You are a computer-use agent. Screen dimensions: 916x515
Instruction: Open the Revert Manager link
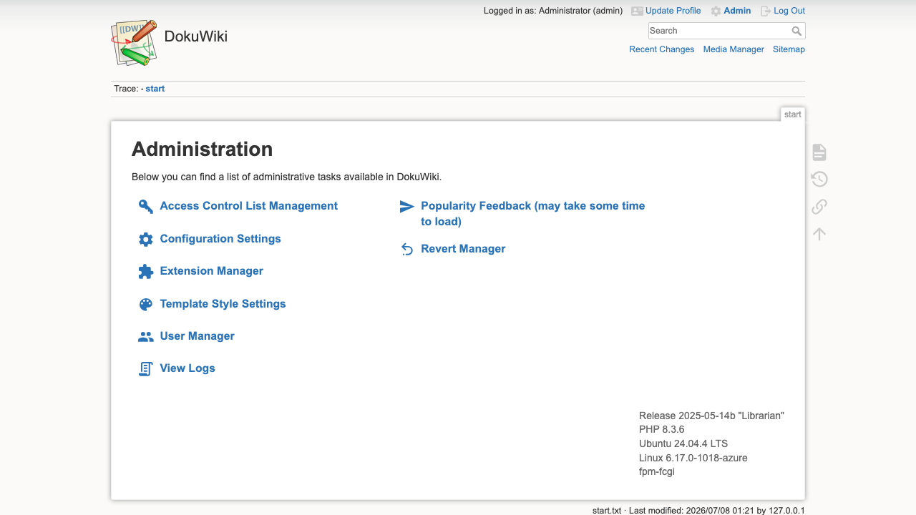[x=463, y=249]
